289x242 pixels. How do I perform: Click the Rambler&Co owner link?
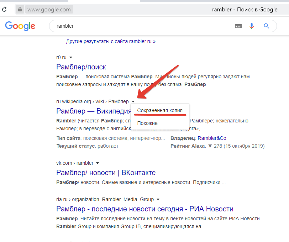212,138
